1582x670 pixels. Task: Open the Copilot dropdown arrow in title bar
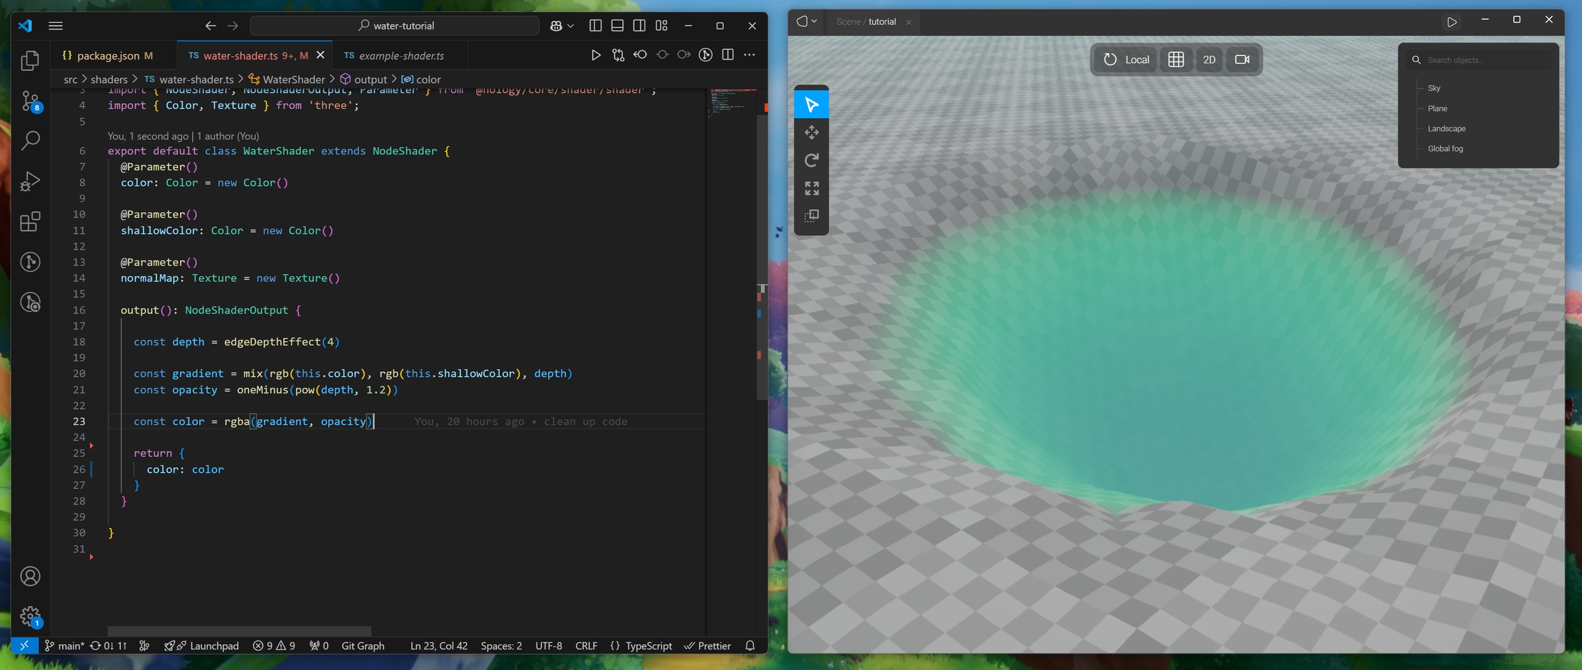571,26
